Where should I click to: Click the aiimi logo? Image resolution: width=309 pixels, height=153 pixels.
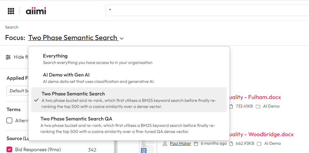pyautogui.click(x=36, y=11)
